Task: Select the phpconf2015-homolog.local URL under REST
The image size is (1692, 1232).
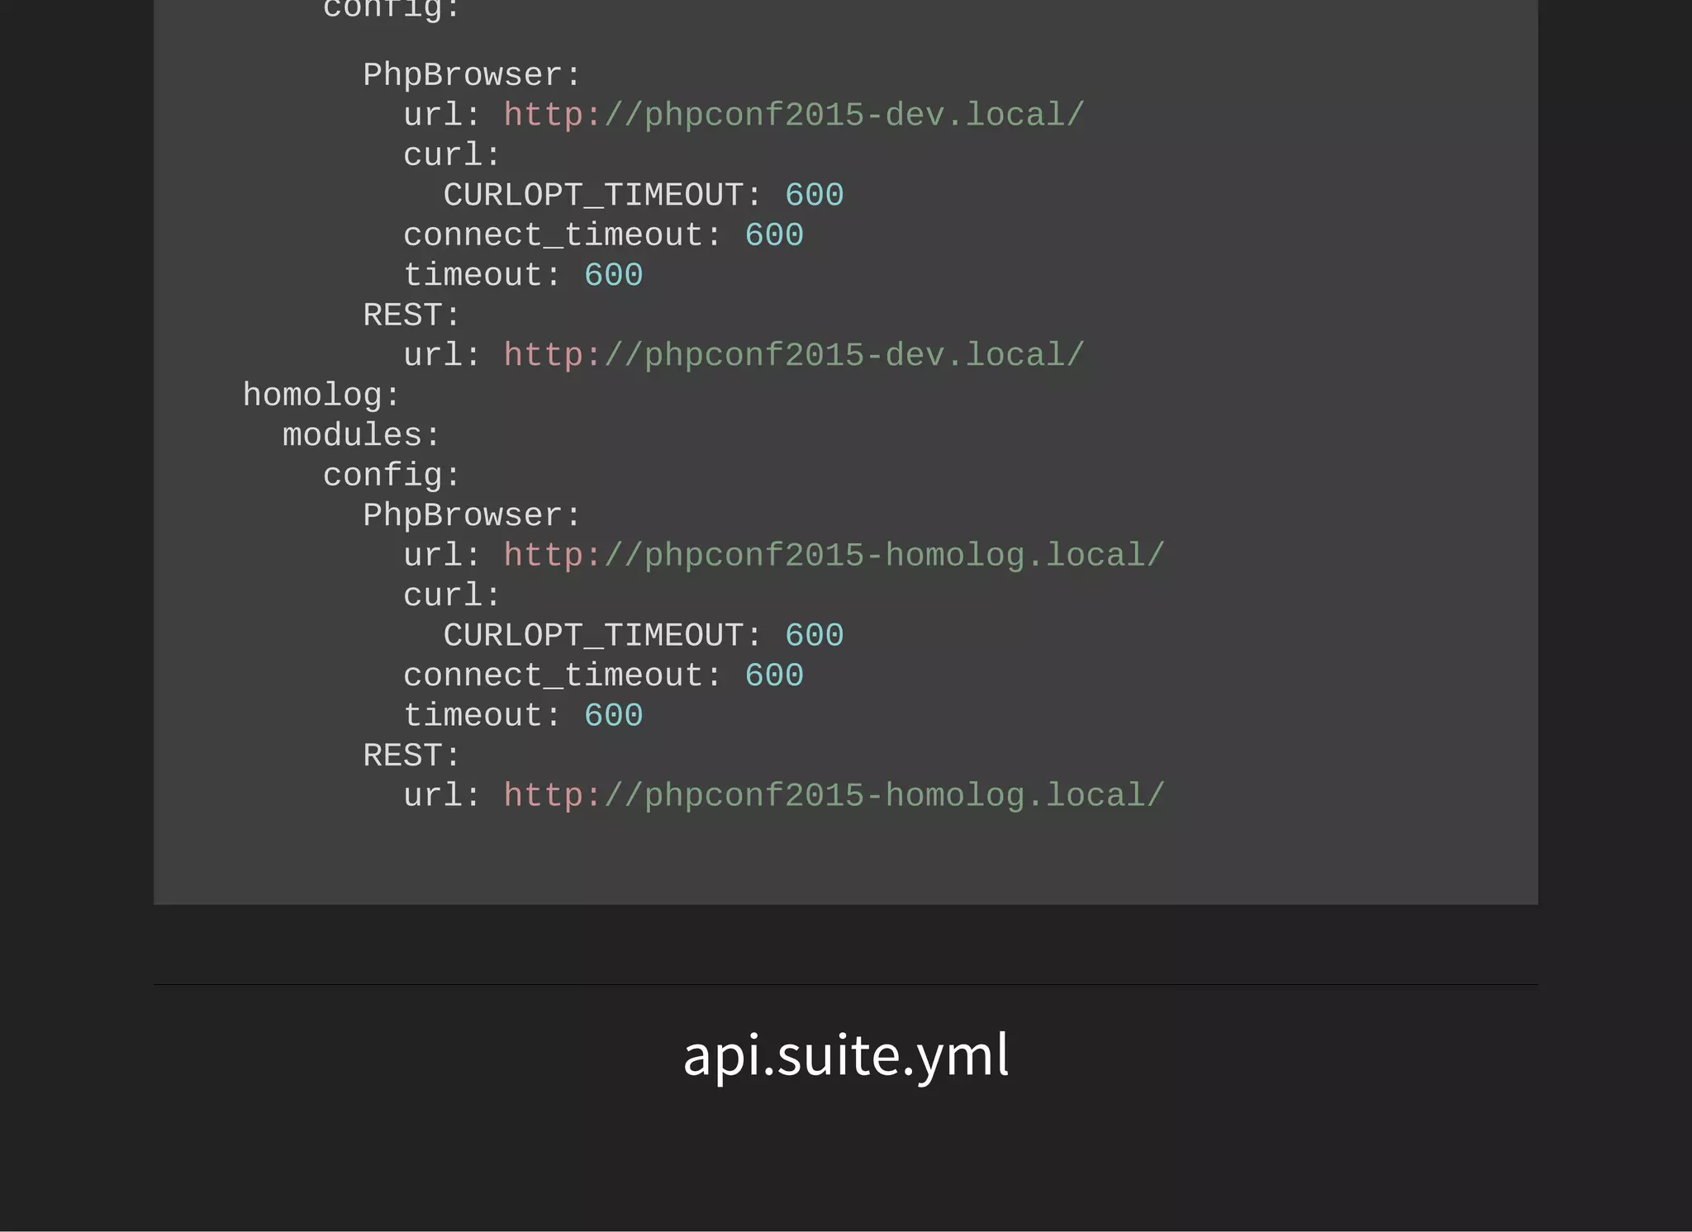Action: click(x=834, y=796)
